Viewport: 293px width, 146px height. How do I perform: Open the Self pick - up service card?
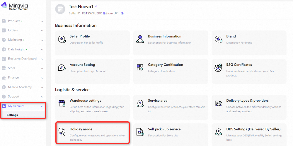[164, 129]
